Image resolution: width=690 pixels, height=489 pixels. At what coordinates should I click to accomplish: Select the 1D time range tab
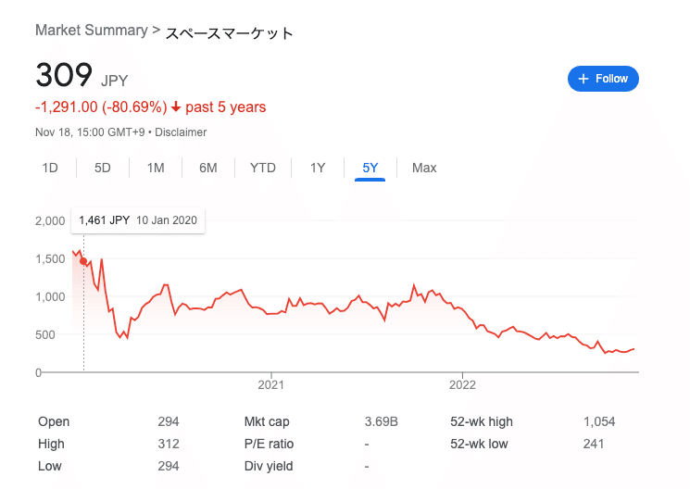50,168
